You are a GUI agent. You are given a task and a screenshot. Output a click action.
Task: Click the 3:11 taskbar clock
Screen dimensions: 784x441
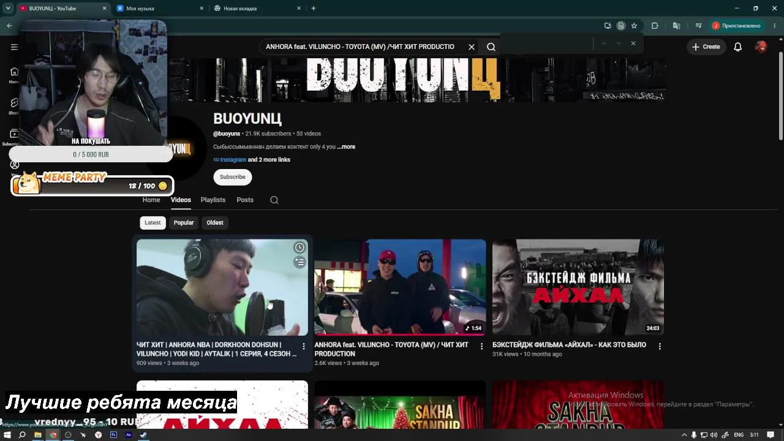pyautogui.click(x=754, y=435)
